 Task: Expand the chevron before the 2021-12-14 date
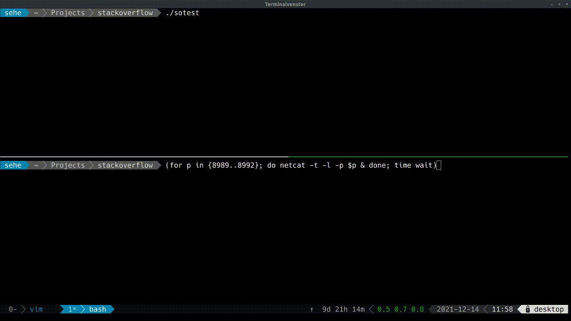[430, 309]
